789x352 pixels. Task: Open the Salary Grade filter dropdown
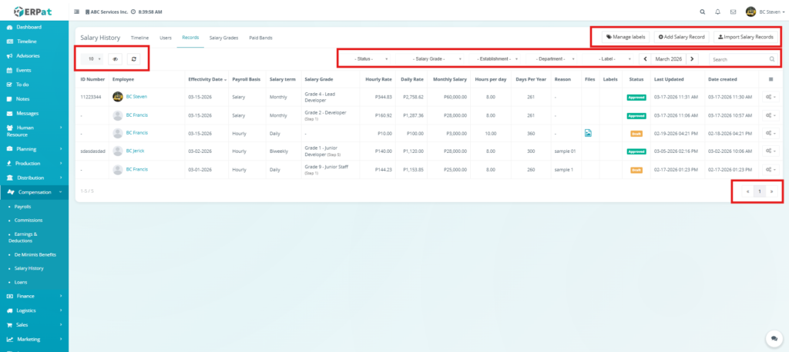click(x=430, y=58)
